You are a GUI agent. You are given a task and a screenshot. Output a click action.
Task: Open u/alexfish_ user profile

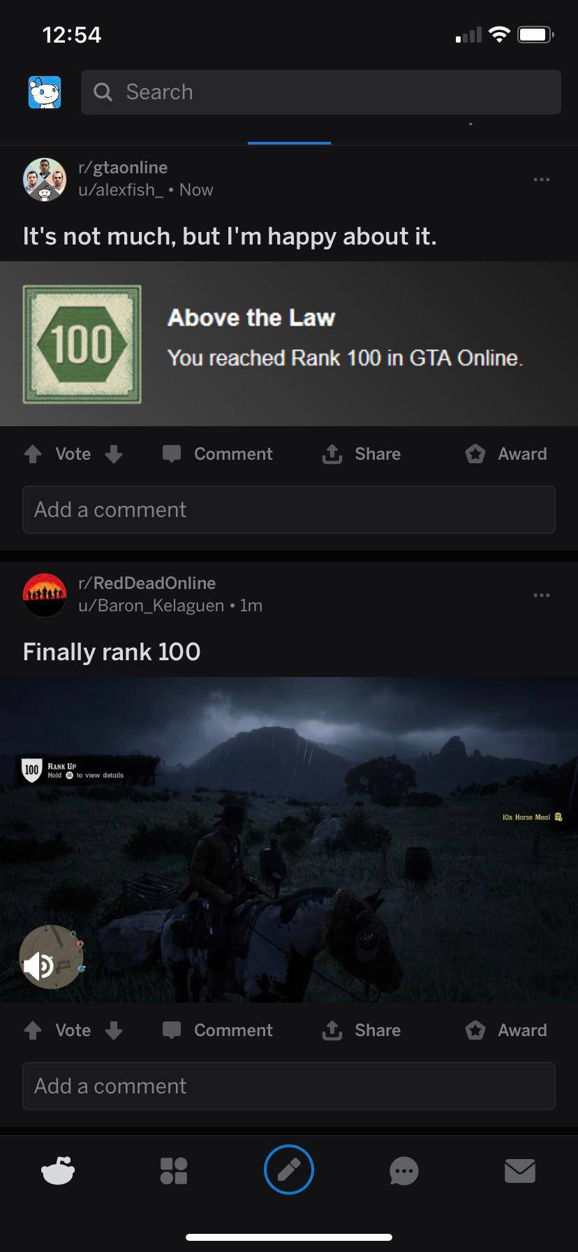(121, 190)
